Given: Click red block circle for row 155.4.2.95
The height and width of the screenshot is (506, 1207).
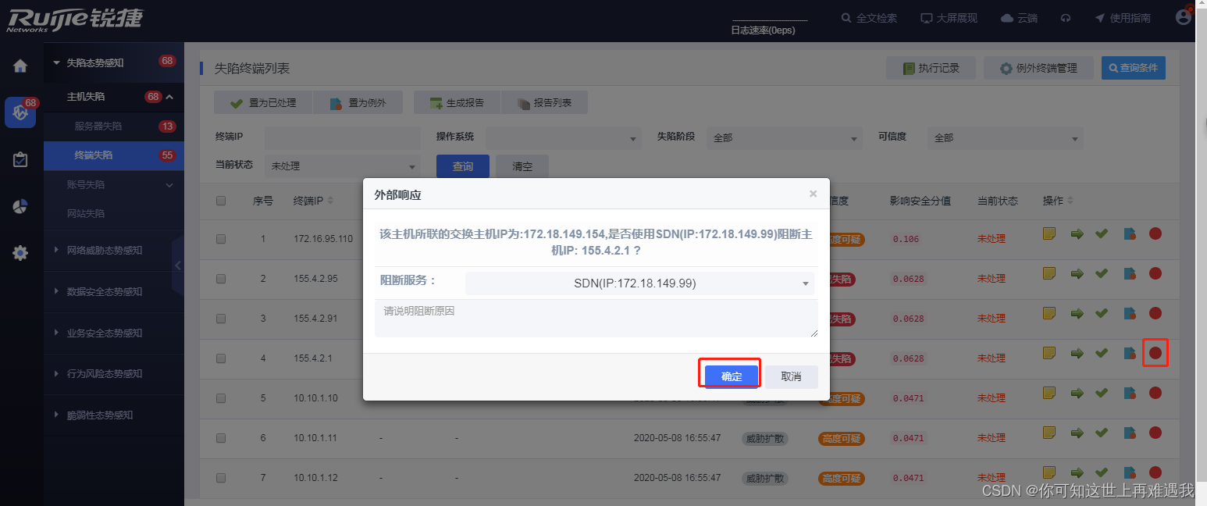Looking at the screenshot, I should [x=1155, y=273].
